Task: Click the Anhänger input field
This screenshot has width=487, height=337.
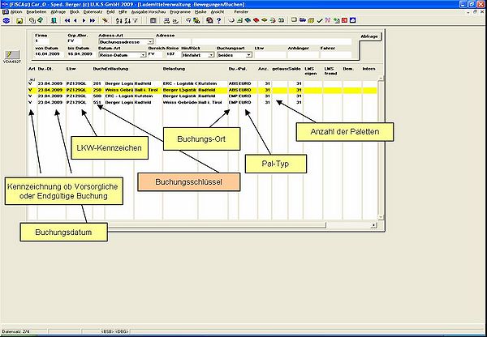Action: point(303,55)
